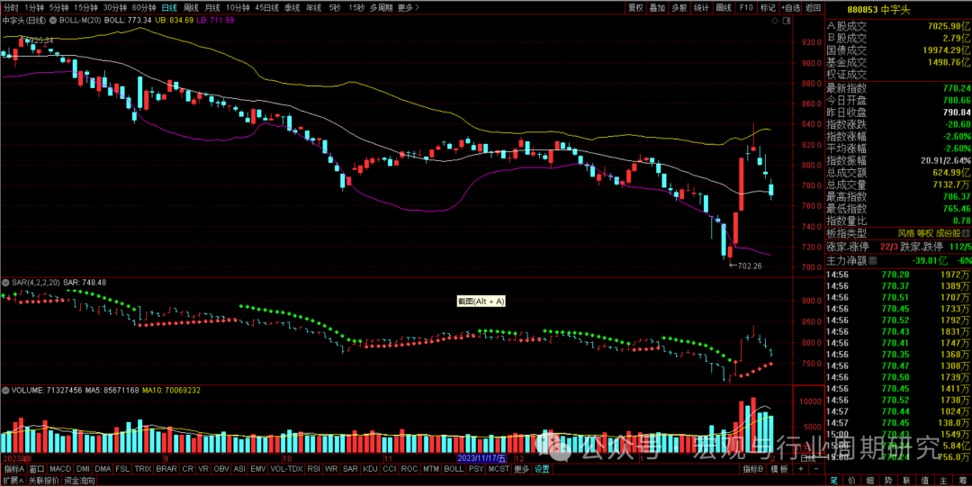Click the 资金流向 capital flow button

(77, 481)
